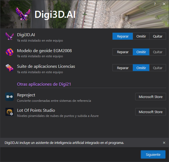This screenshot has width=169, height=162.
Task: Open help with the question mark icon
Action: [x=155, y=4]
